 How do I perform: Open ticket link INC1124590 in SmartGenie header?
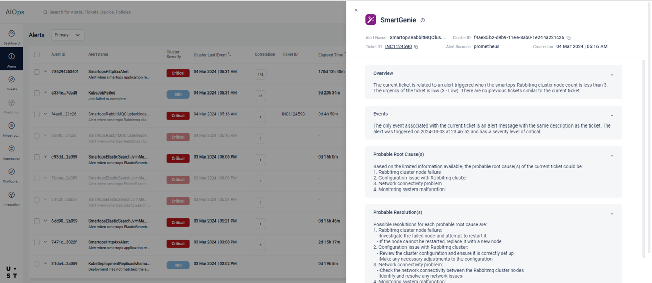pos(398,47)
